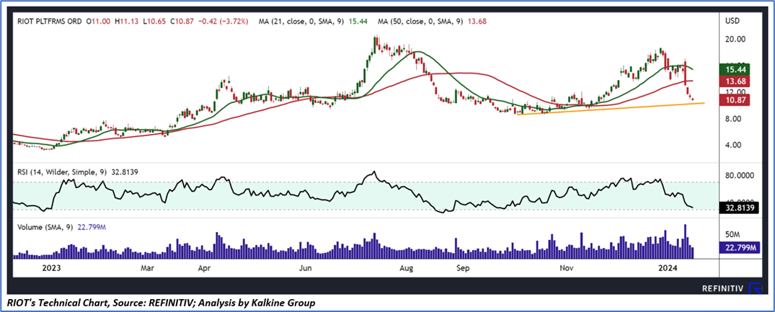Click the Sep time axis label
Screen dimensions: 775x312
point(463,267)
